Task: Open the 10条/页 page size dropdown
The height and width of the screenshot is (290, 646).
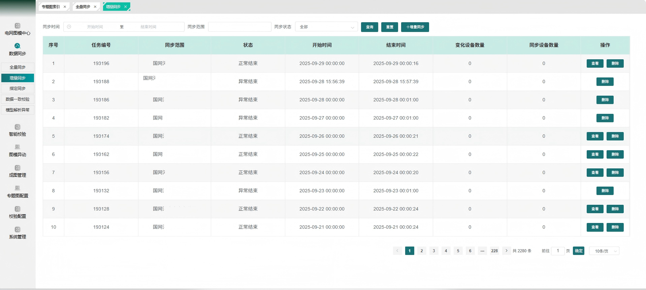Action: [604, 251]
